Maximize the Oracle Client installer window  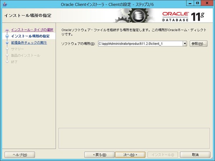click(x=197, y=3)
